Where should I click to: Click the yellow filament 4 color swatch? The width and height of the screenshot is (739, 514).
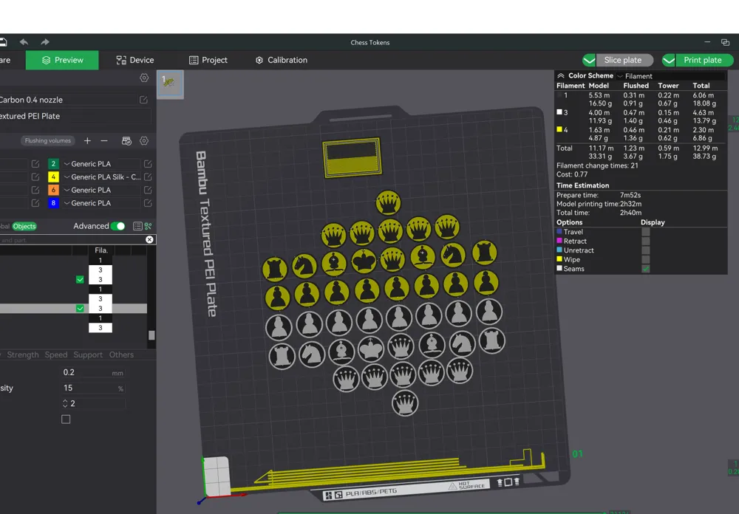pos(53,177)
